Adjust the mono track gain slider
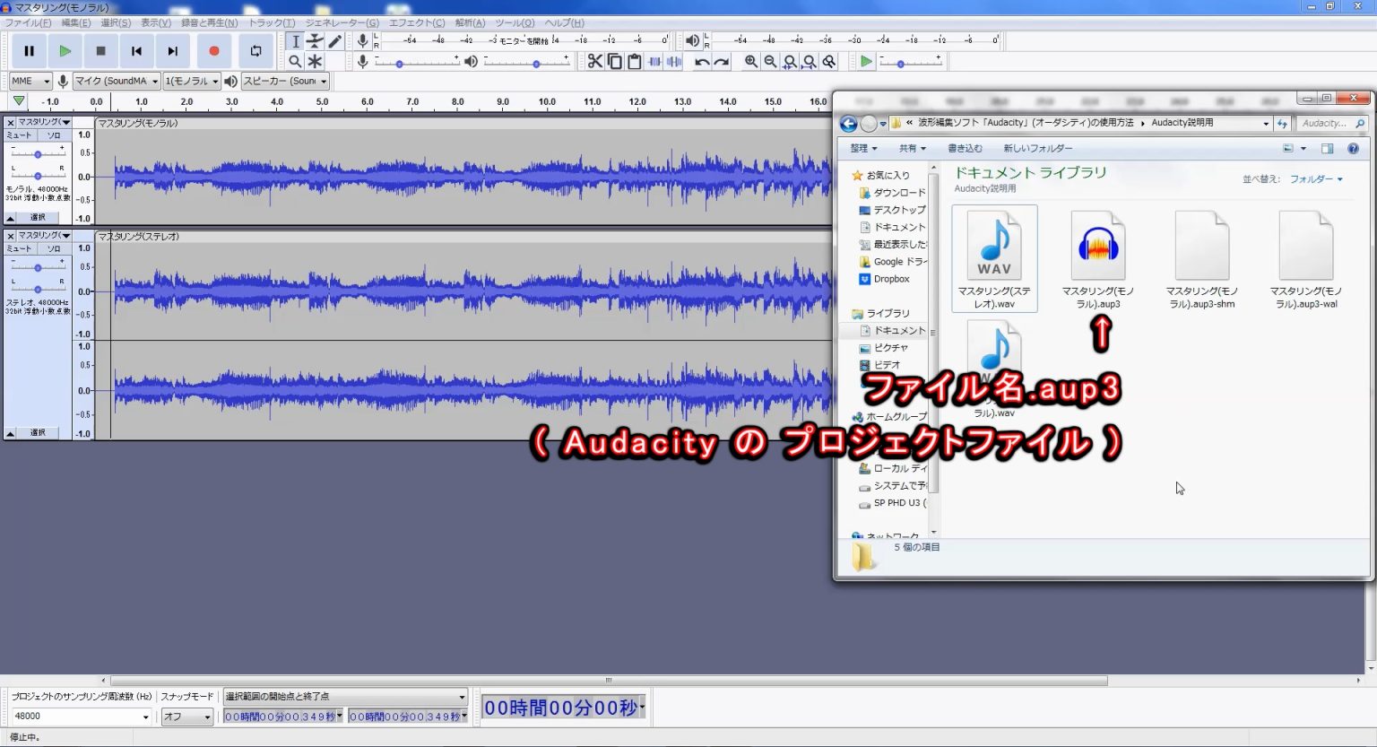This screenshot has width=1377, height=747. [x=37, y=152]
